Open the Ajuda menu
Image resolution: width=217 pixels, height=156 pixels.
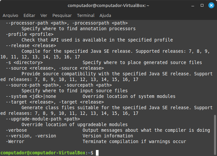coord(105,15)
